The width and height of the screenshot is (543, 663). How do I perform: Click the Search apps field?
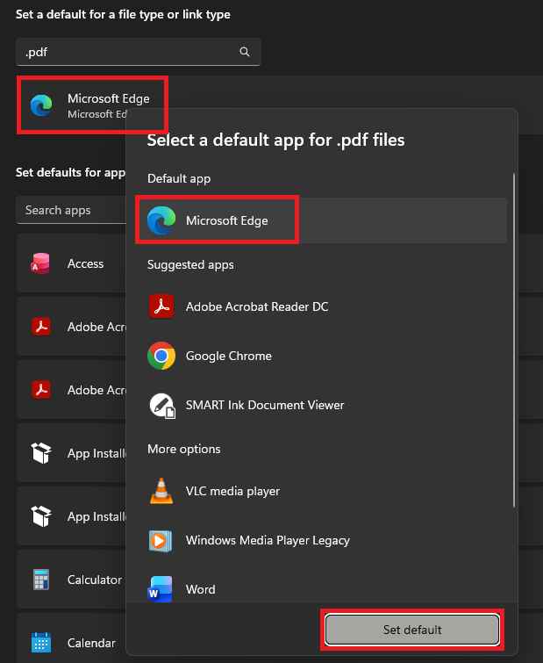71,210
